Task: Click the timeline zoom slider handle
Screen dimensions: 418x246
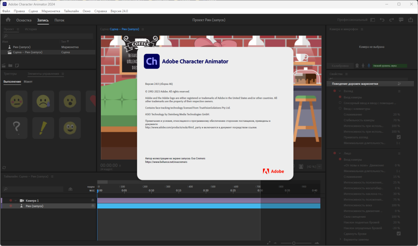Action: tap(294, 243)
